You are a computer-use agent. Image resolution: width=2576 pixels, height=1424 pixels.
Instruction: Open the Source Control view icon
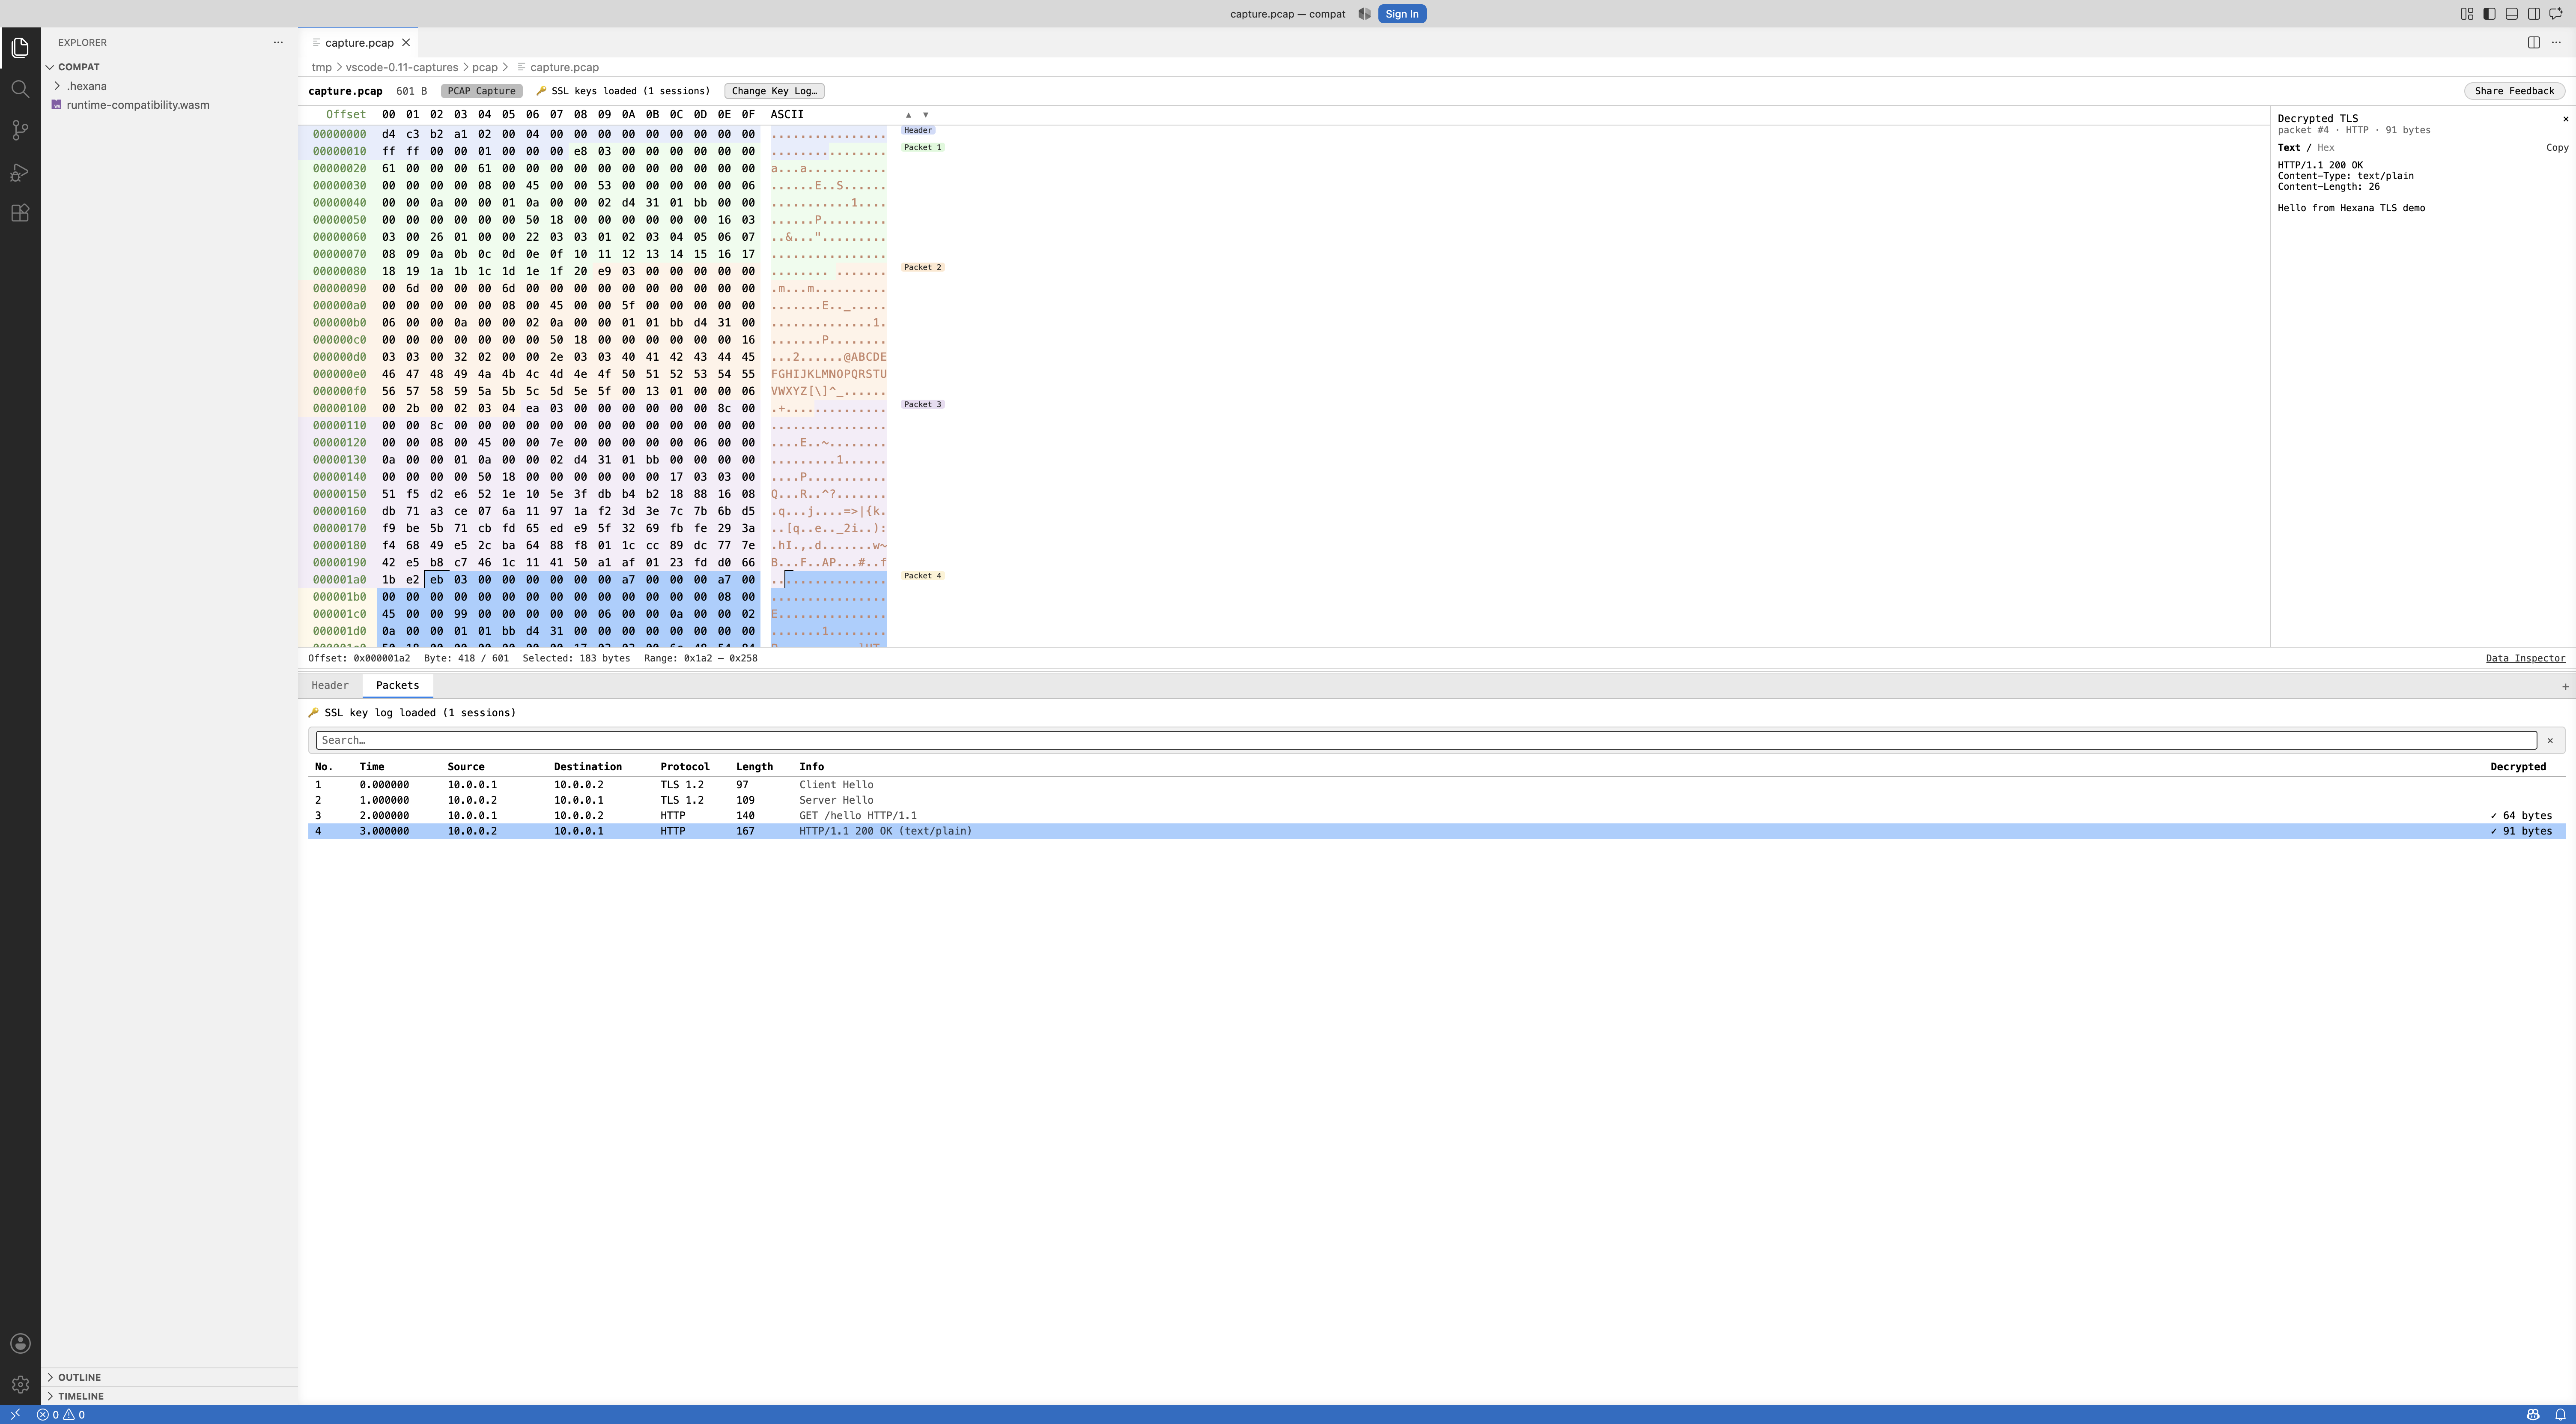(x=20, y=130)
